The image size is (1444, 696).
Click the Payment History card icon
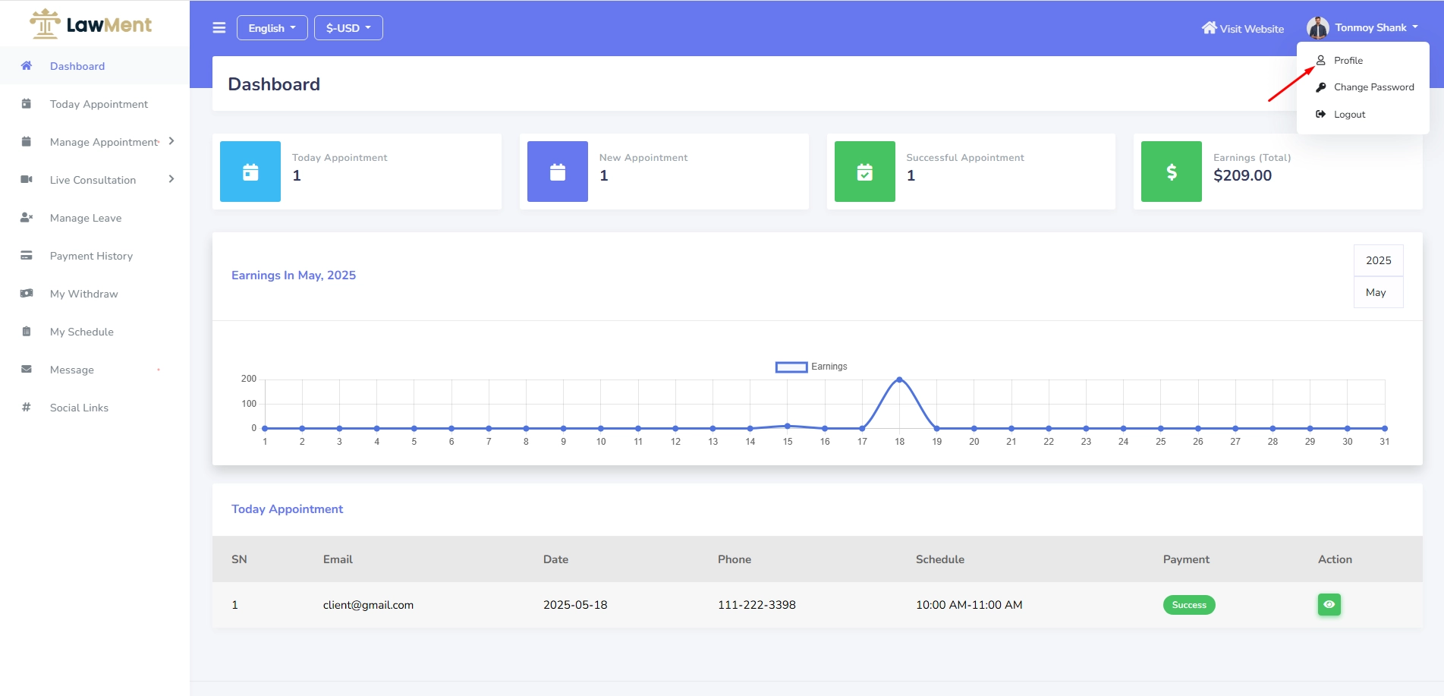click(27, 256)
